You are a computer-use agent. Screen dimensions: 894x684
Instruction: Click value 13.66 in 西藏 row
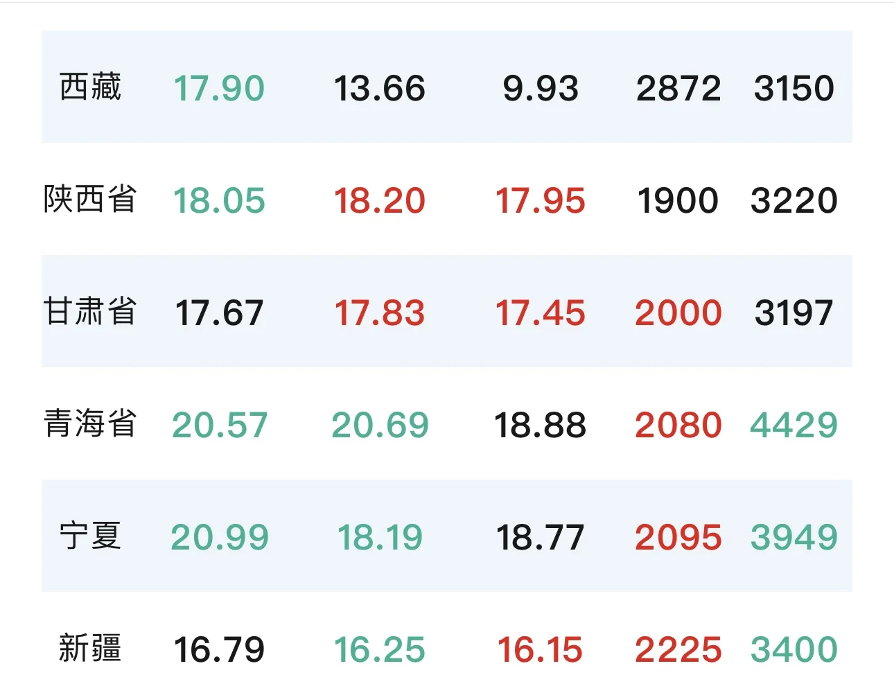pos(380,89)
